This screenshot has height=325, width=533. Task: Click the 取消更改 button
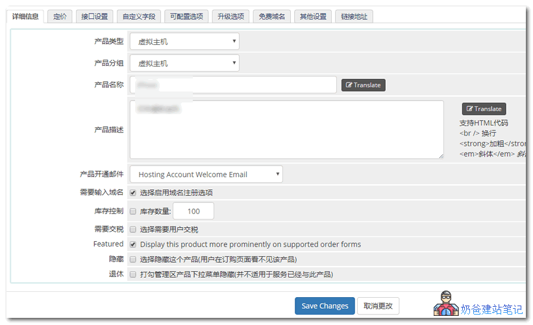[x=380, y=306]
